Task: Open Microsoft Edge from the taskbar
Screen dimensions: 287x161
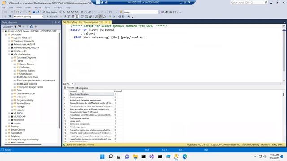Action: [x=185, y=157]
